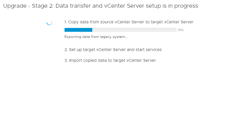
Task: Select step 3 "Import copied data" line
Action: click(x=110, y=60)
